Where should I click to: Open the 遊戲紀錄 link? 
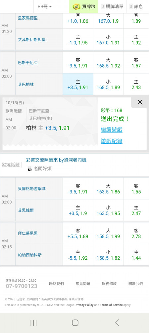point(112,141)
